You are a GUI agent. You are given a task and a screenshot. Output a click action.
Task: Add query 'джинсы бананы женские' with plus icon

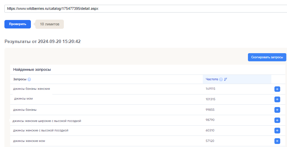coord(277,89)
